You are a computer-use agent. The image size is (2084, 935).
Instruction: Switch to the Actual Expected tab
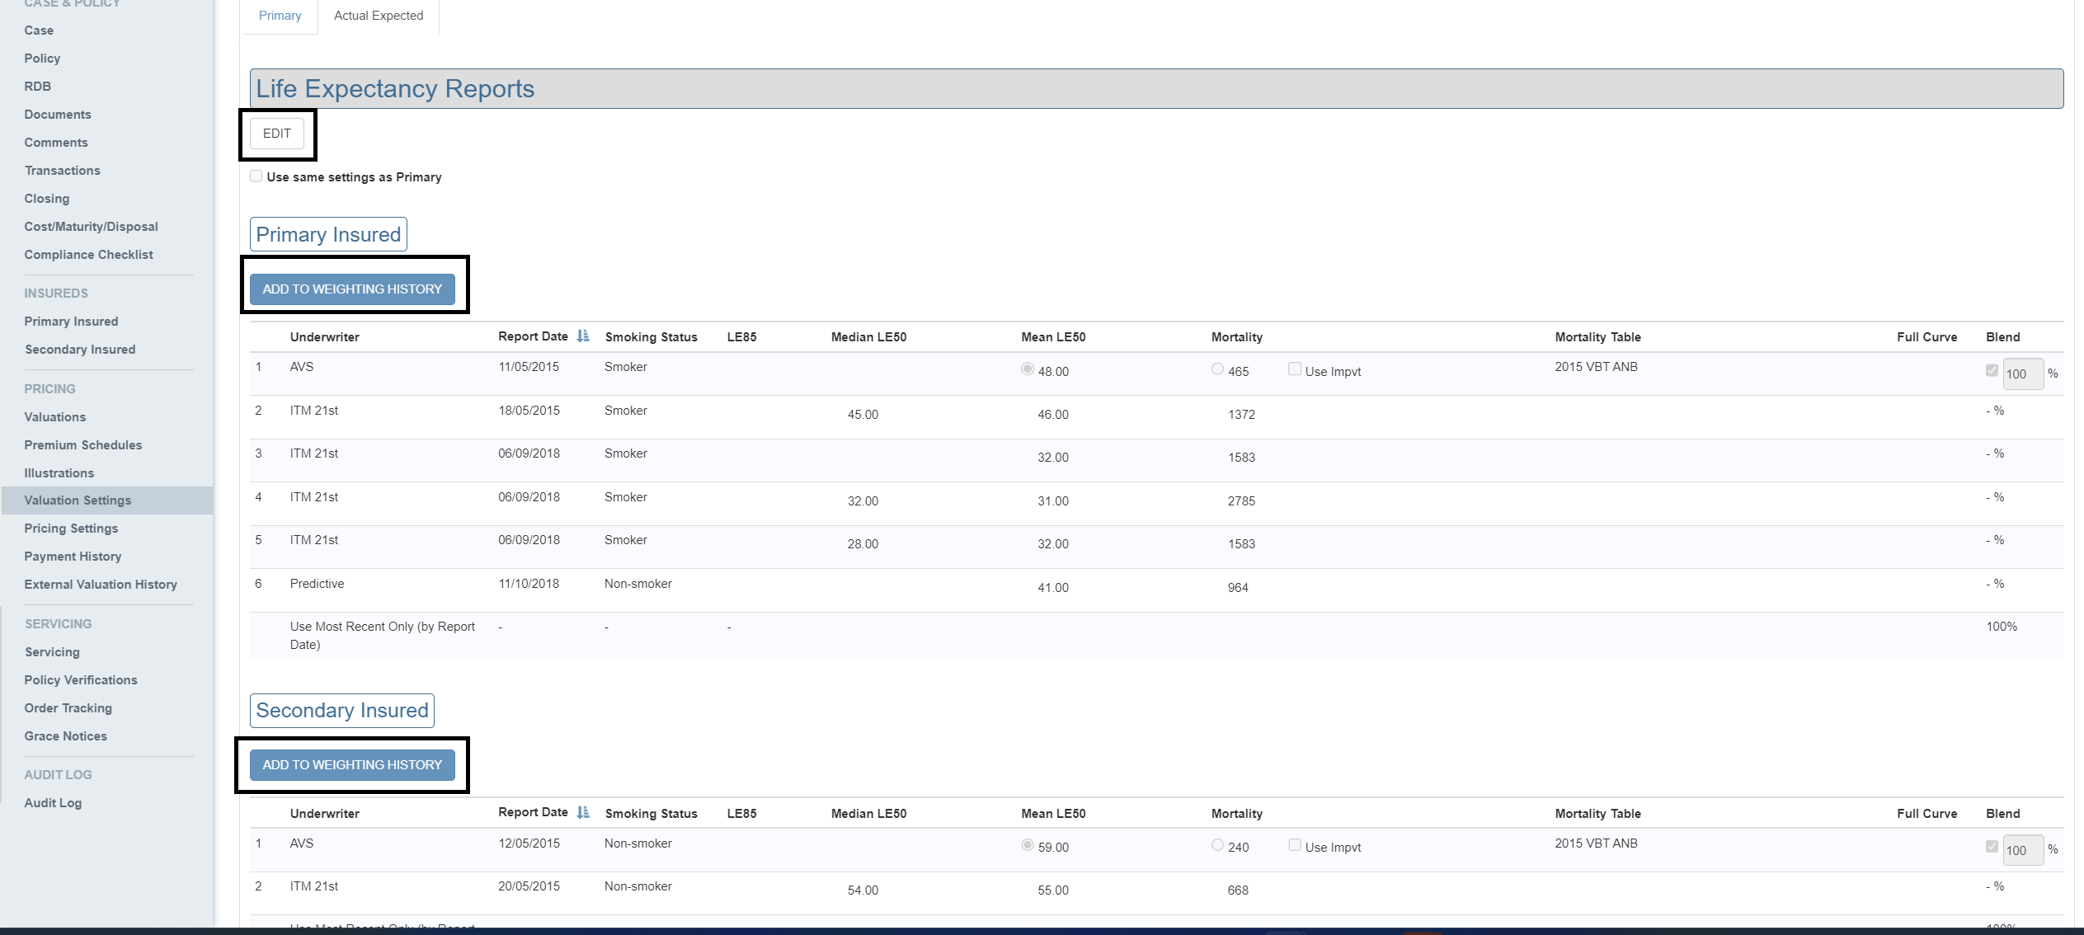coord(379,16)
